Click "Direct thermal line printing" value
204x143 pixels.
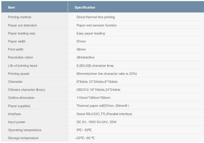(x=96, y=17)
